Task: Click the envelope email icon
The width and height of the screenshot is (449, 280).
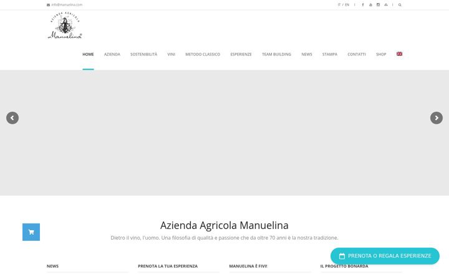Action: (x=49, y=5)
